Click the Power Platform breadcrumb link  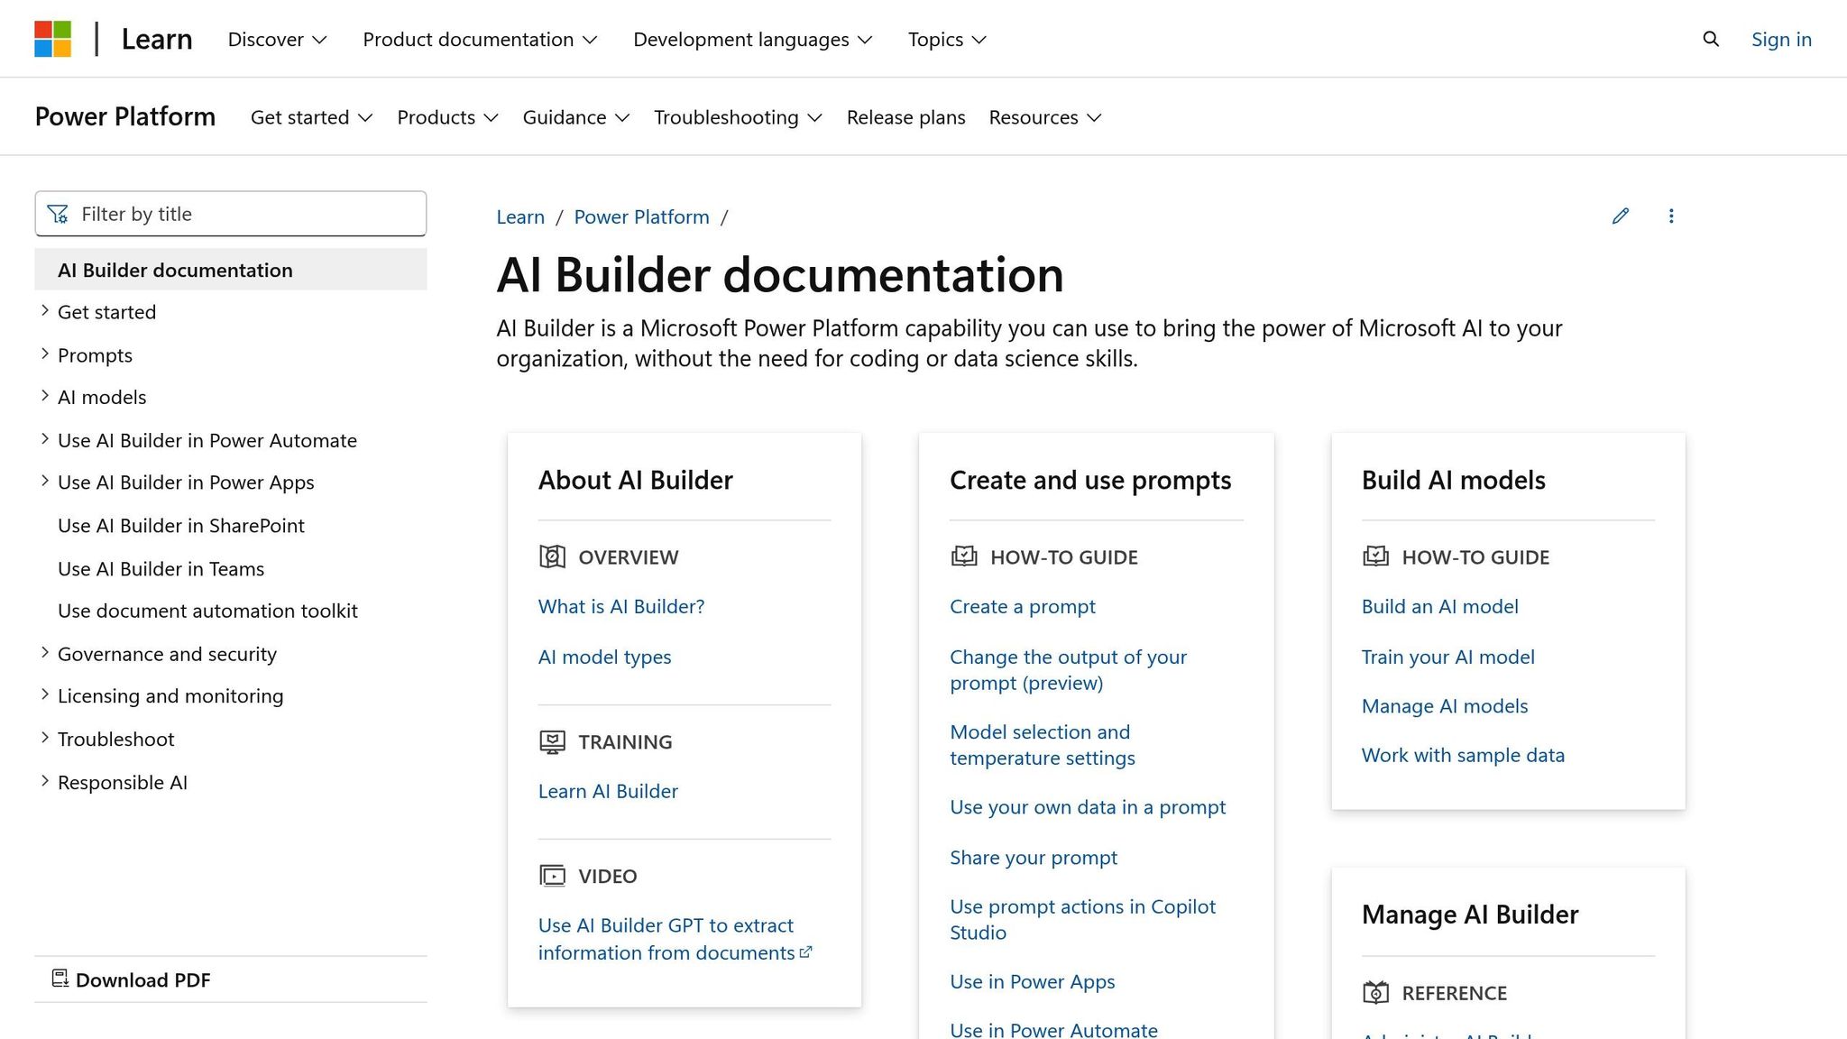(641, 216)
